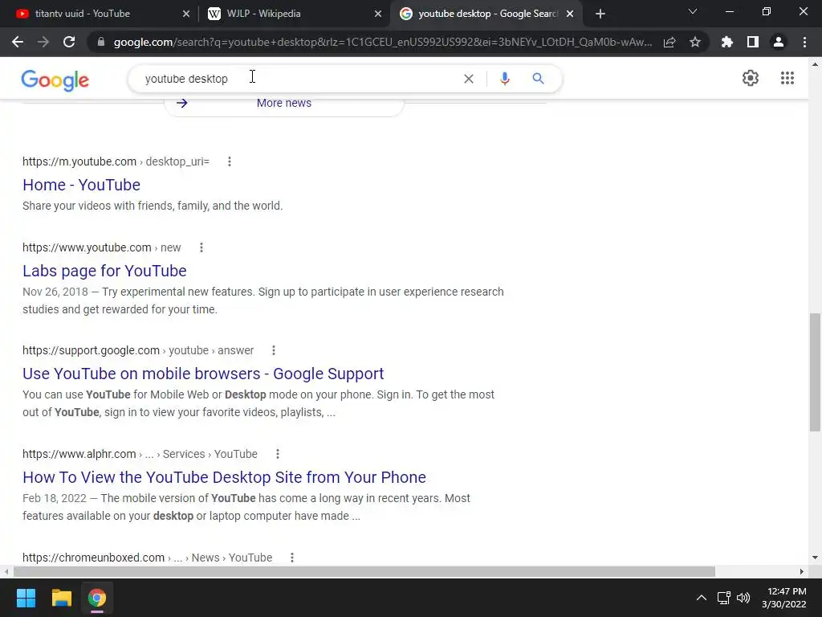822x617 pixels.
Task: Open the tab search dropdown
Action: click(x=693, y=11)
